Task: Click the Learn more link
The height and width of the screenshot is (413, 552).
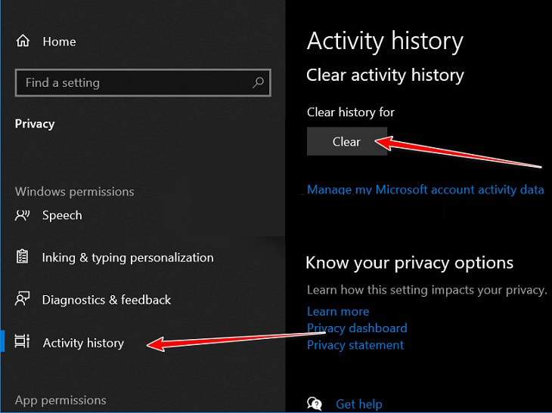Action: pyautogui.click(x=338, y=311)
